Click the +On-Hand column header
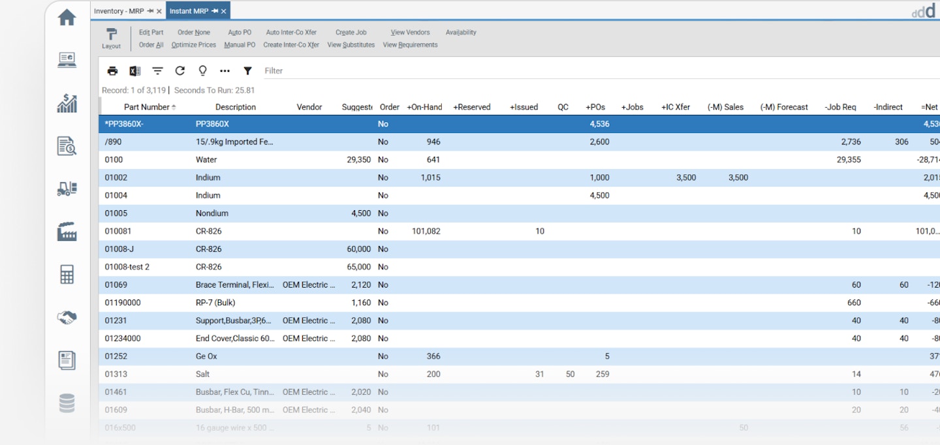Viewport: 940px width, 445px height. (x=424, y=107)
